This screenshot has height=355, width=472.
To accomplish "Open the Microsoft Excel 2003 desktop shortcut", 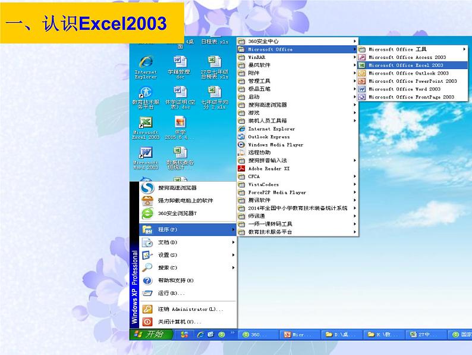I will click(146, 127).
